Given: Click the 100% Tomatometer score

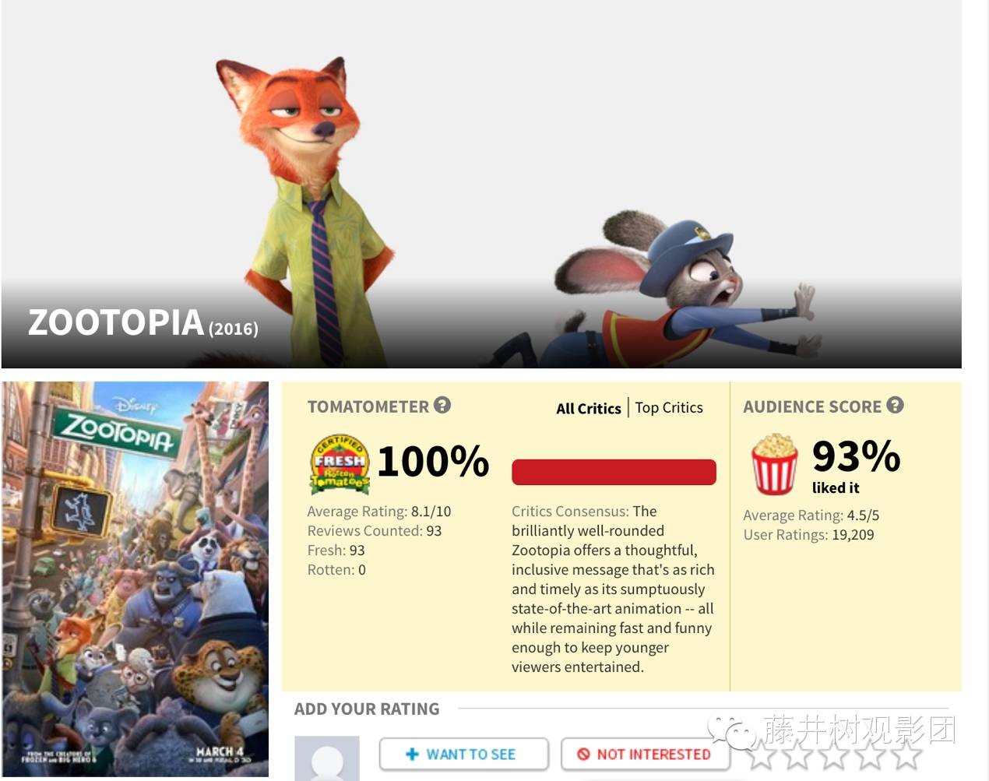Looking at the screenshot, I should 433,461.
